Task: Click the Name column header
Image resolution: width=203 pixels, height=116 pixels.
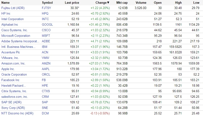Action: tap(6, 3)
